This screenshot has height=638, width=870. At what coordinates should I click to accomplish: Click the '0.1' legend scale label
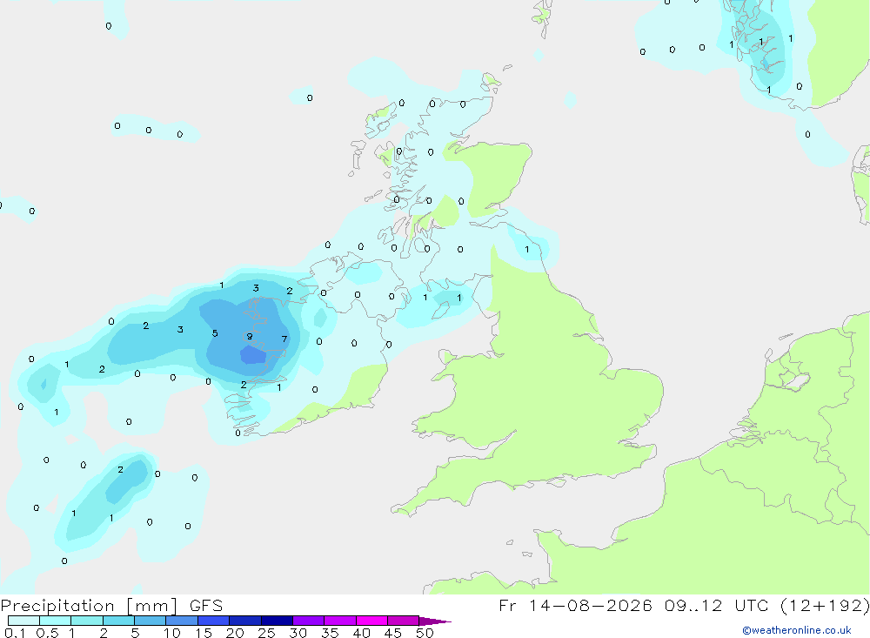[x=15, y=633]
